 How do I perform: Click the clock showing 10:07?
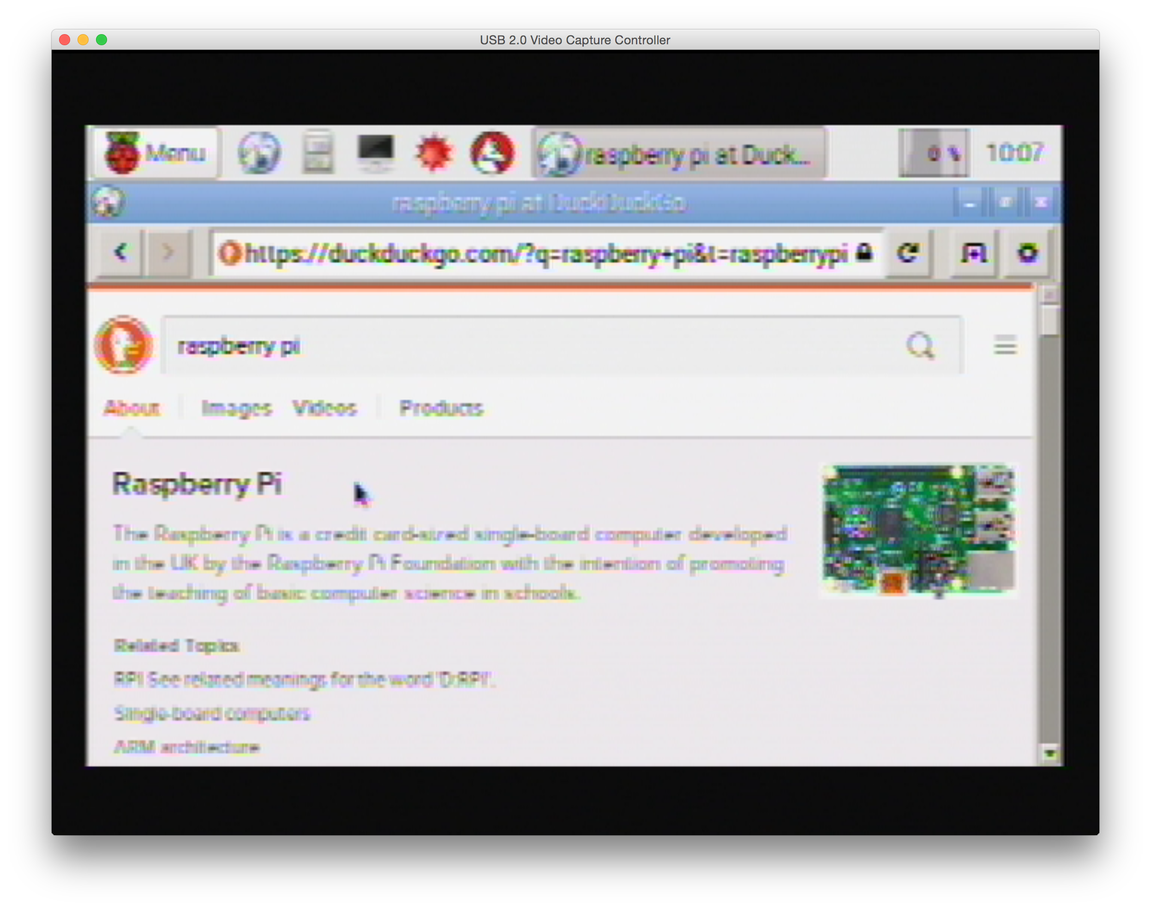(1014, 153)
